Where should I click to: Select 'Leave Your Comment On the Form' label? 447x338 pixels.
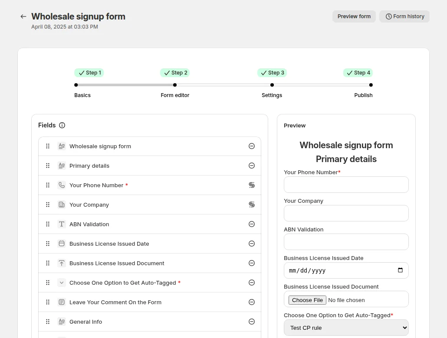coord(115,302)
